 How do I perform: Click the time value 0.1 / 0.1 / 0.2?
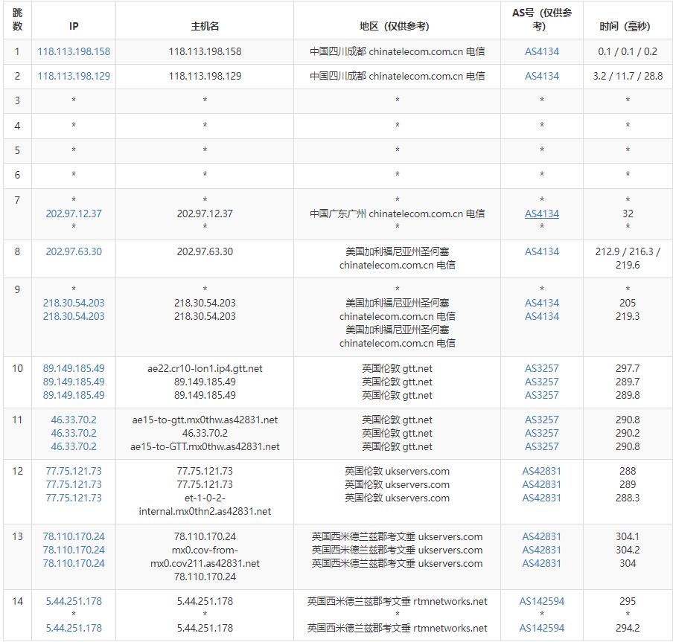[x=628, y=51]
